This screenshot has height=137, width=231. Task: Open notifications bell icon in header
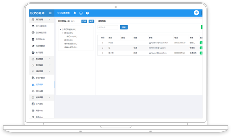[75, 13]
